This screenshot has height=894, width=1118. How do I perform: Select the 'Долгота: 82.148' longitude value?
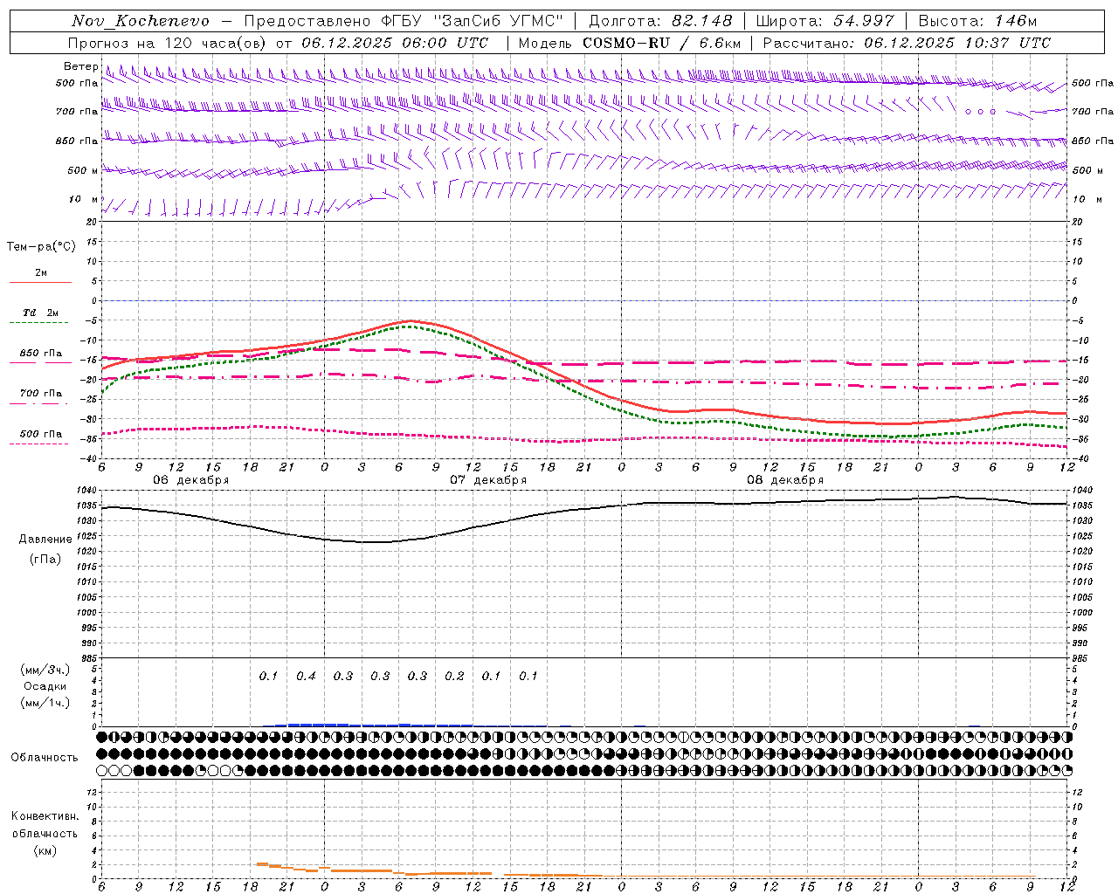click(660, 21)
